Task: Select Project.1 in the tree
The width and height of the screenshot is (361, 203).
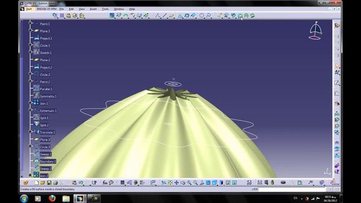Action: point(46,38)
